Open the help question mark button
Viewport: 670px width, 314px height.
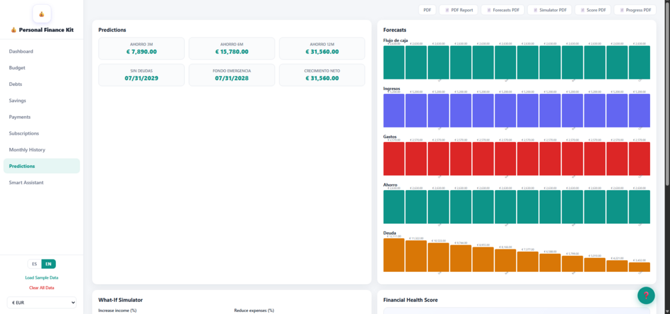pyautogui.click(x=646, y=295)
